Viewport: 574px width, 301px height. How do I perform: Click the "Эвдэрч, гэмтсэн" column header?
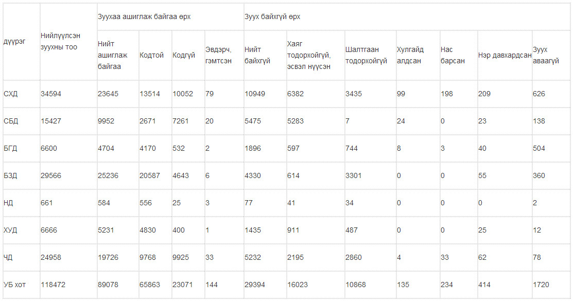pyautogui.click(x=219, y=55)
